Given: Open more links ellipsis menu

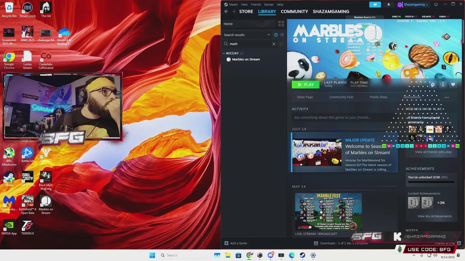Looking at the screenshot, I should tap(447, 97).
